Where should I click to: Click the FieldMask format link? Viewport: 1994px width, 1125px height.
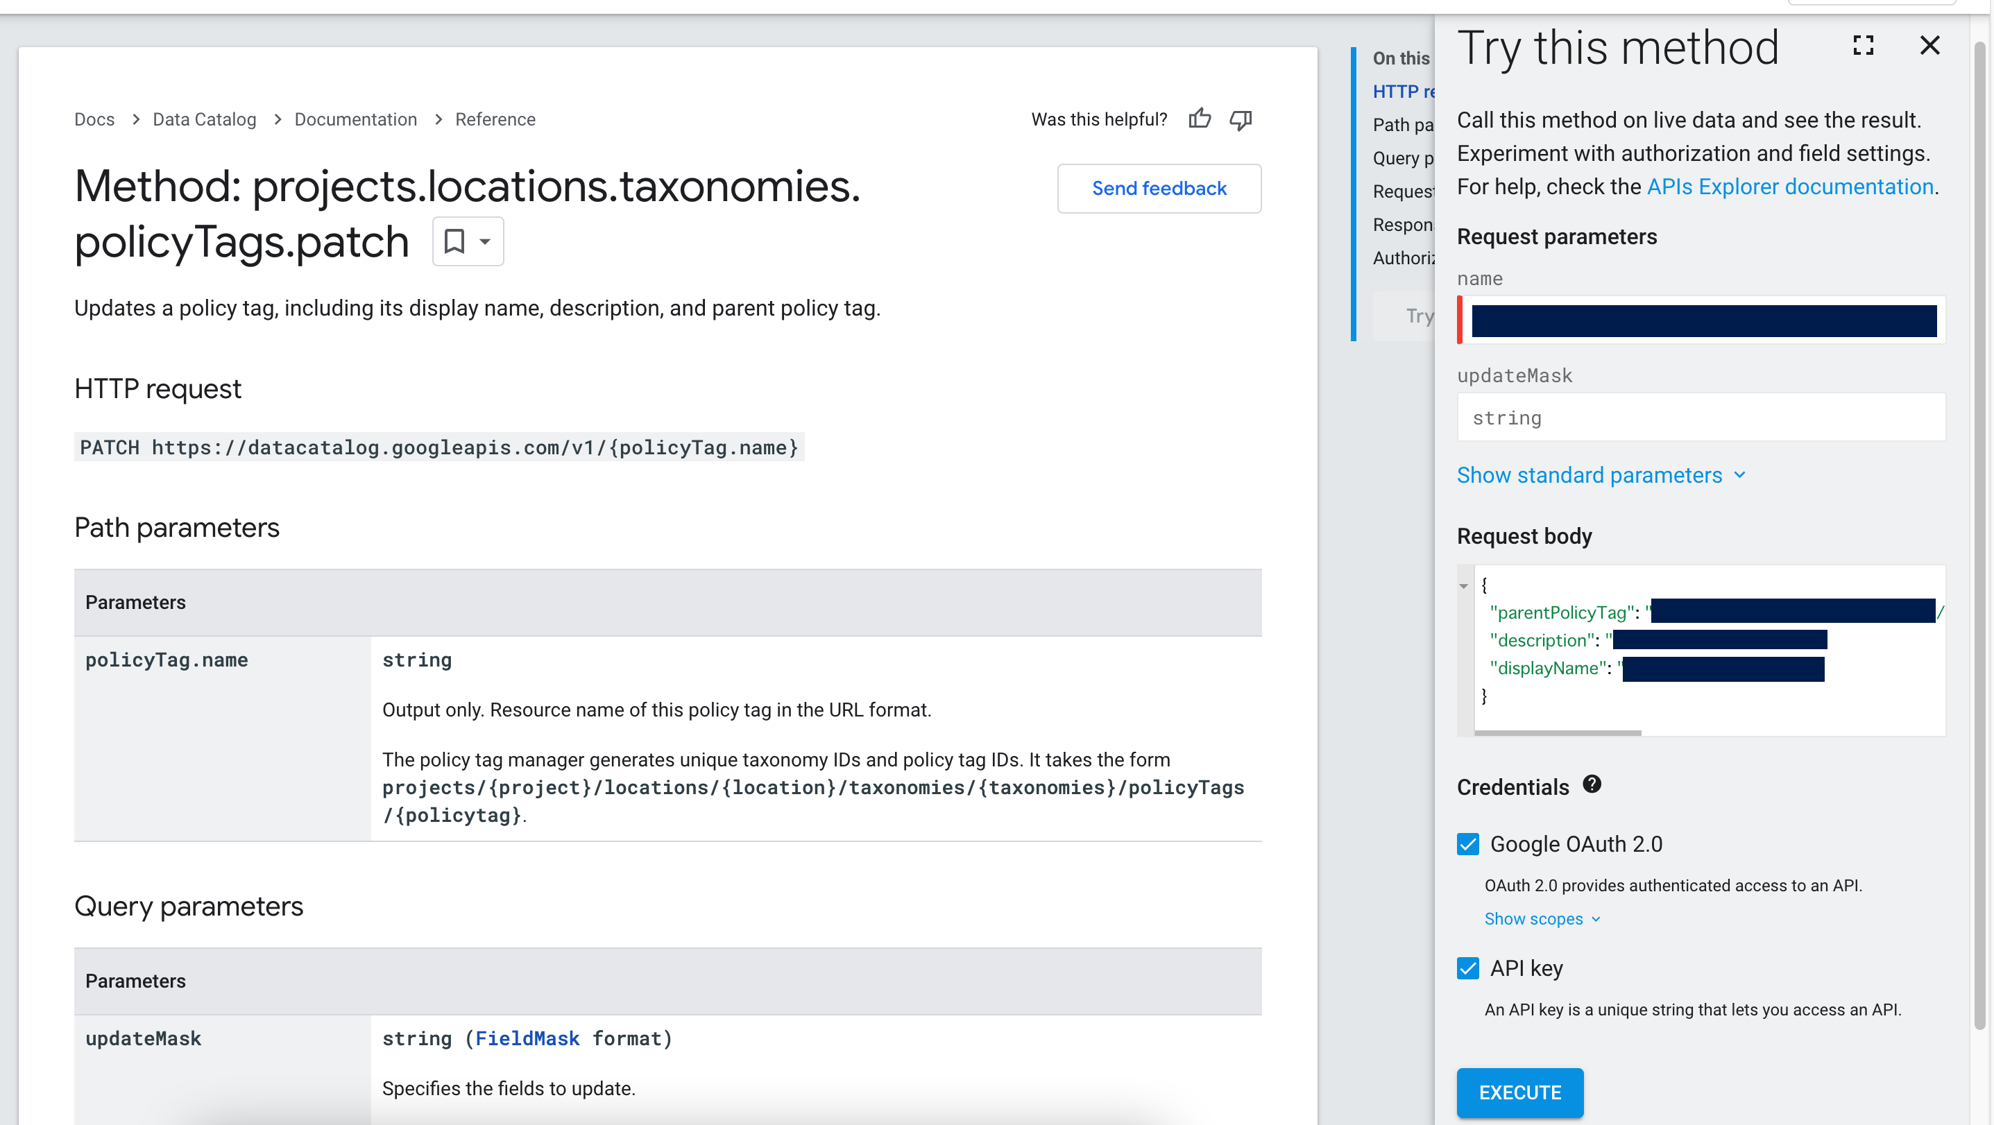[x=527, y=1038]
